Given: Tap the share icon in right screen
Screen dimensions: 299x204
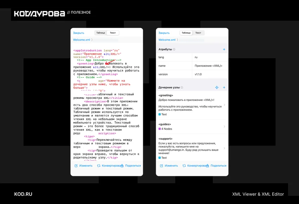Looking at the screenshot, I should pos(208,166).
